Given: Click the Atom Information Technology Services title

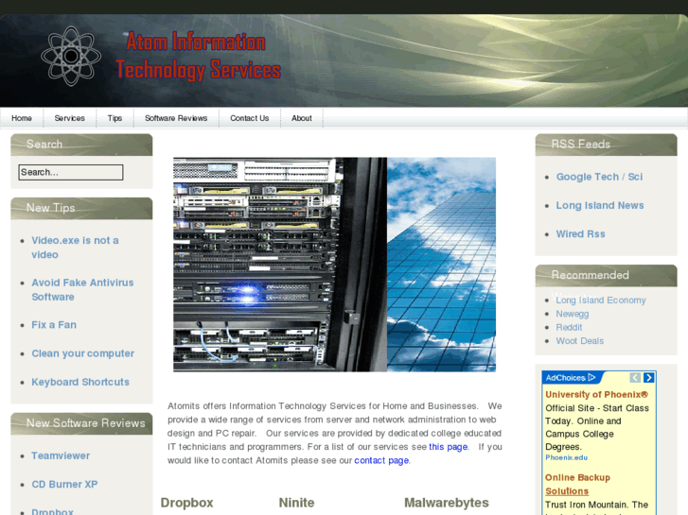Looking at the screenshot, I should [x=198, y=56].
